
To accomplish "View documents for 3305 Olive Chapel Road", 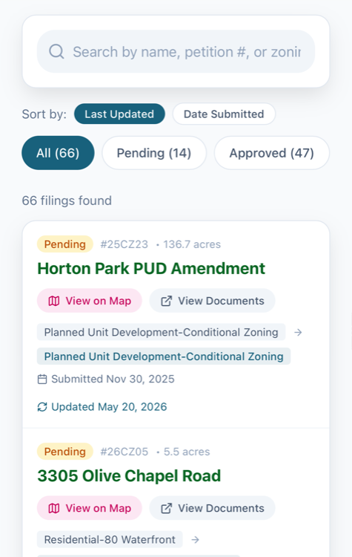I will coord(213,508).
